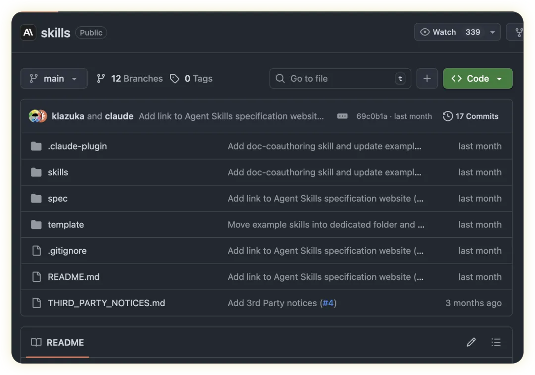Click the #4 pull request link
The height and width of the screenshot is (375, 535).
pyautogui.click(x=328, y=303)
